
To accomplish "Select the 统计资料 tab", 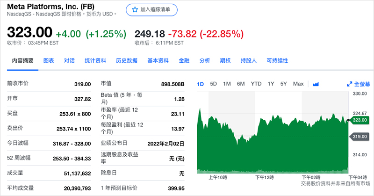I will coord(95,61).
